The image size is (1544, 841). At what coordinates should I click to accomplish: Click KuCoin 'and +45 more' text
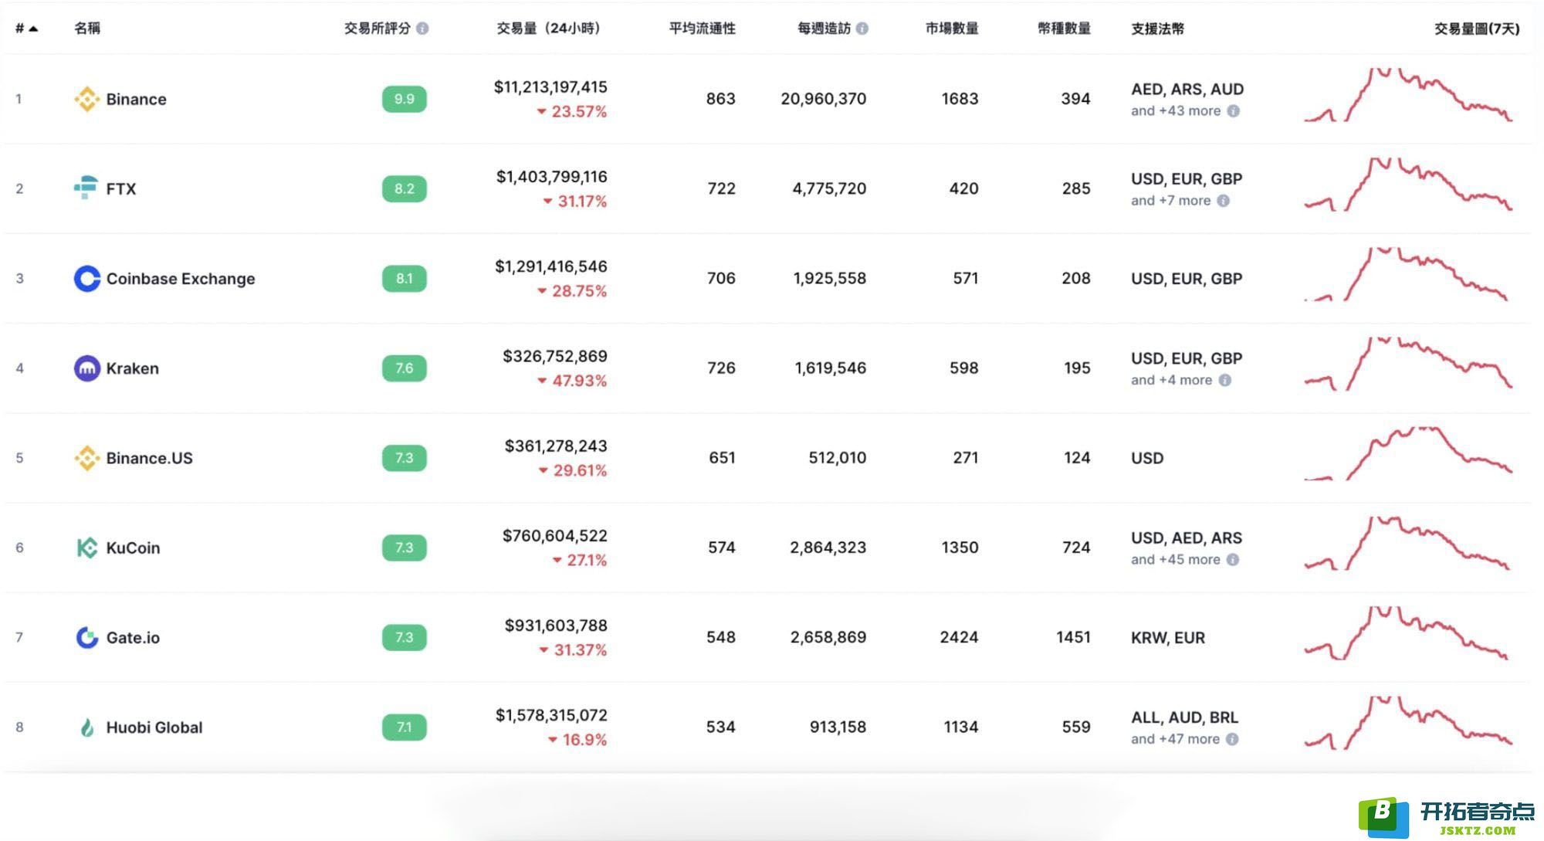[x=1176, y=560]
